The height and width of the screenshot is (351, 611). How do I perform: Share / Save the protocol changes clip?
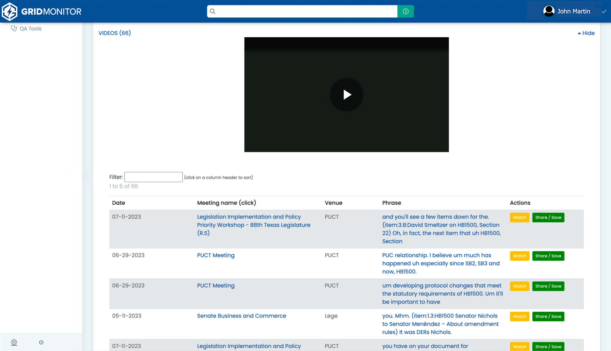pyautogui.click(x=548, y=286)
